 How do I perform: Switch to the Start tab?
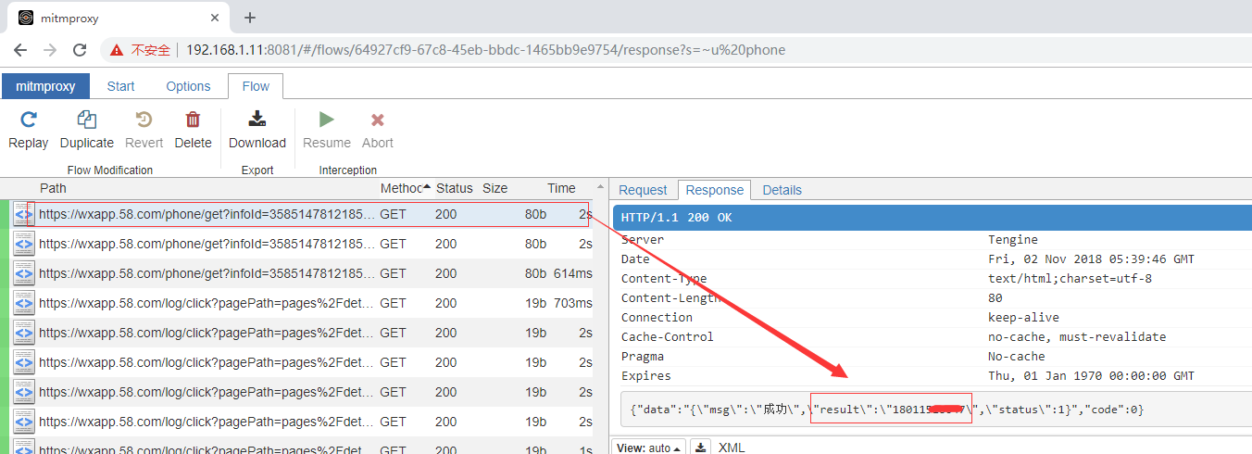tap(120, 86)
